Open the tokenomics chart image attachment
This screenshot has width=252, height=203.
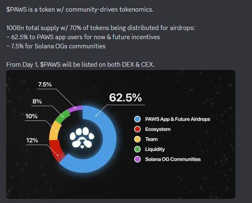(121, 135)
